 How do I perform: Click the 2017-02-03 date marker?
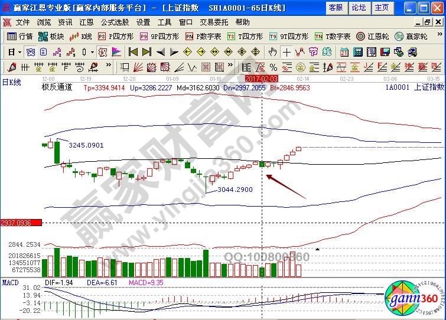click(x=261, y=78)
